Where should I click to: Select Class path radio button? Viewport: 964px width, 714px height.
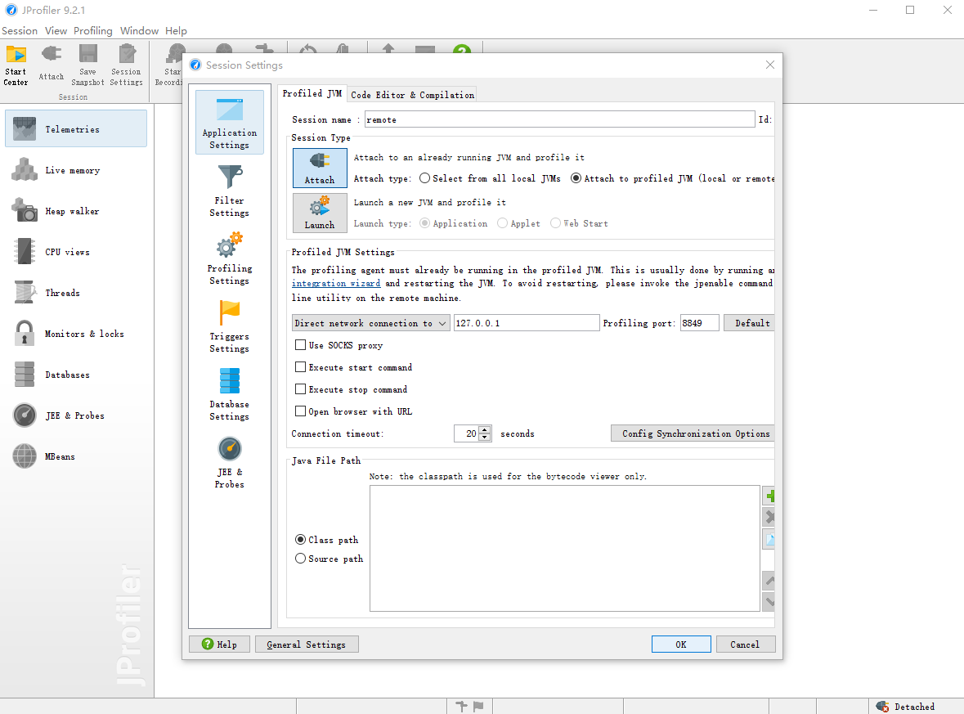(x=300, y=539)
